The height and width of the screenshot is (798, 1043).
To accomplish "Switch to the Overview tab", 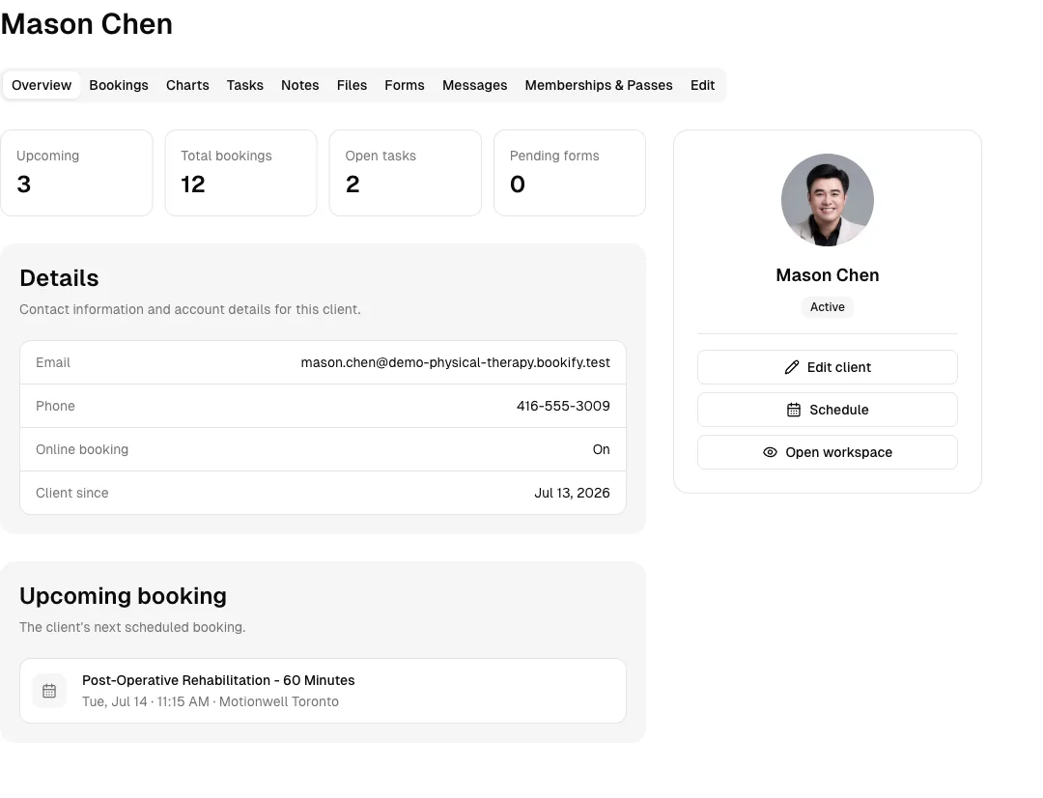I will (x=42, y=85).
